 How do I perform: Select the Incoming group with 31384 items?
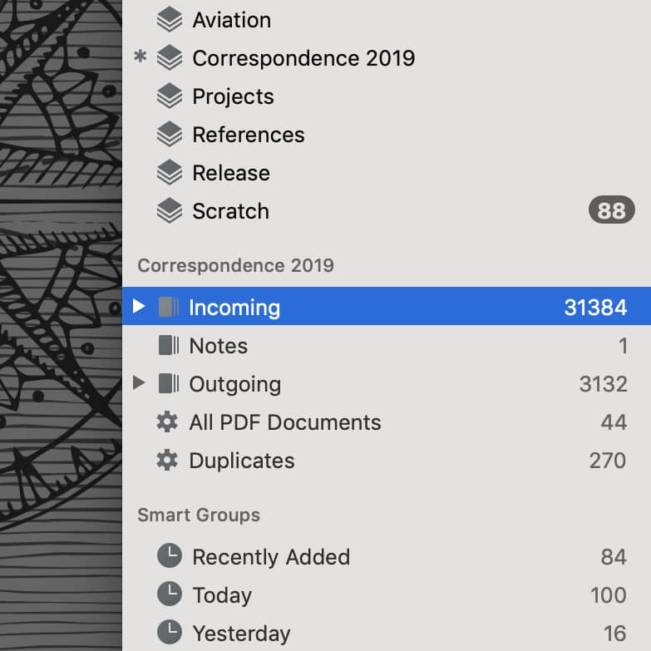click(387, 307)
